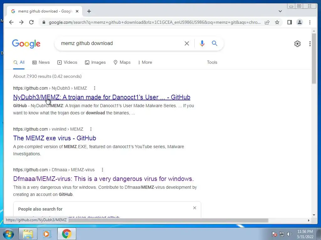
Task: Dismiss the People also search for box
Action: [x=194, y=208]
